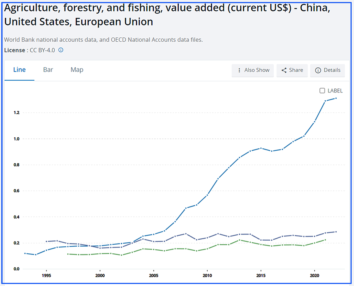Select the Line tab
The width and height of the screenshot is (354, 286).
click(x=19, y=70)
